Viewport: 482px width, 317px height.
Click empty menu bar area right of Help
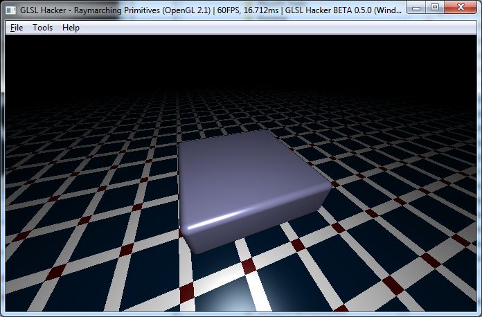coord(277,28)
